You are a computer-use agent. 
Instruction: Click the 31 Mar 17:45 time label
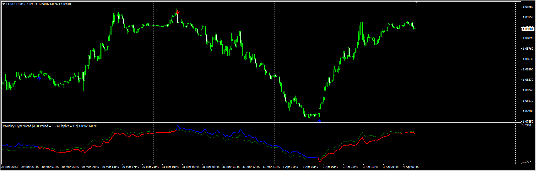click(x=251, y=167)
